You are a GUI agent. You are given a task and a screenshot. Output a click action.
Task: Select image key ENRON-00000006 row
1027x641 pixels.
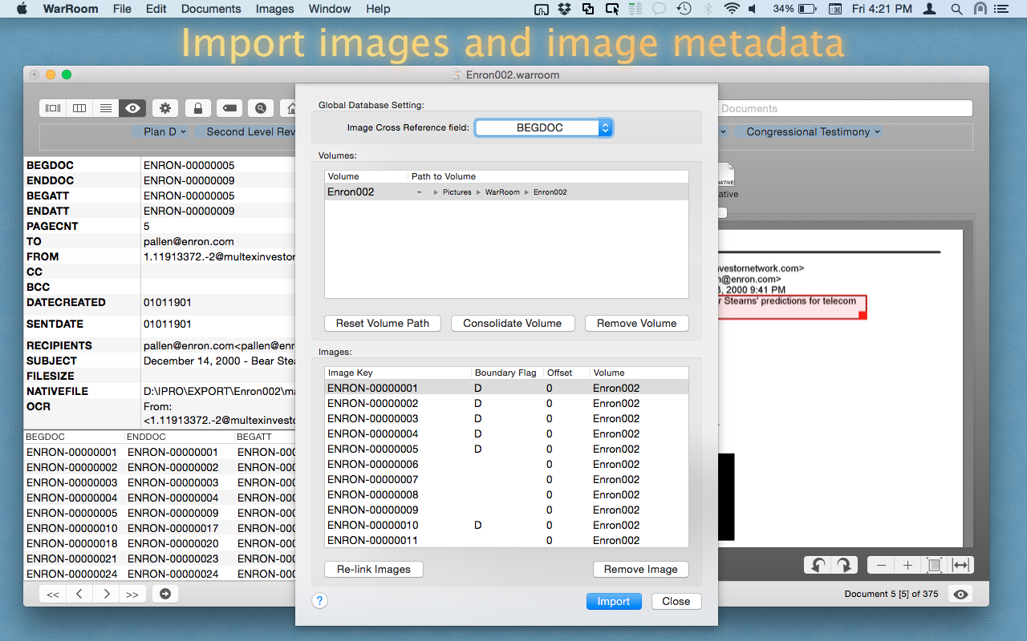[x=506, y=464]
